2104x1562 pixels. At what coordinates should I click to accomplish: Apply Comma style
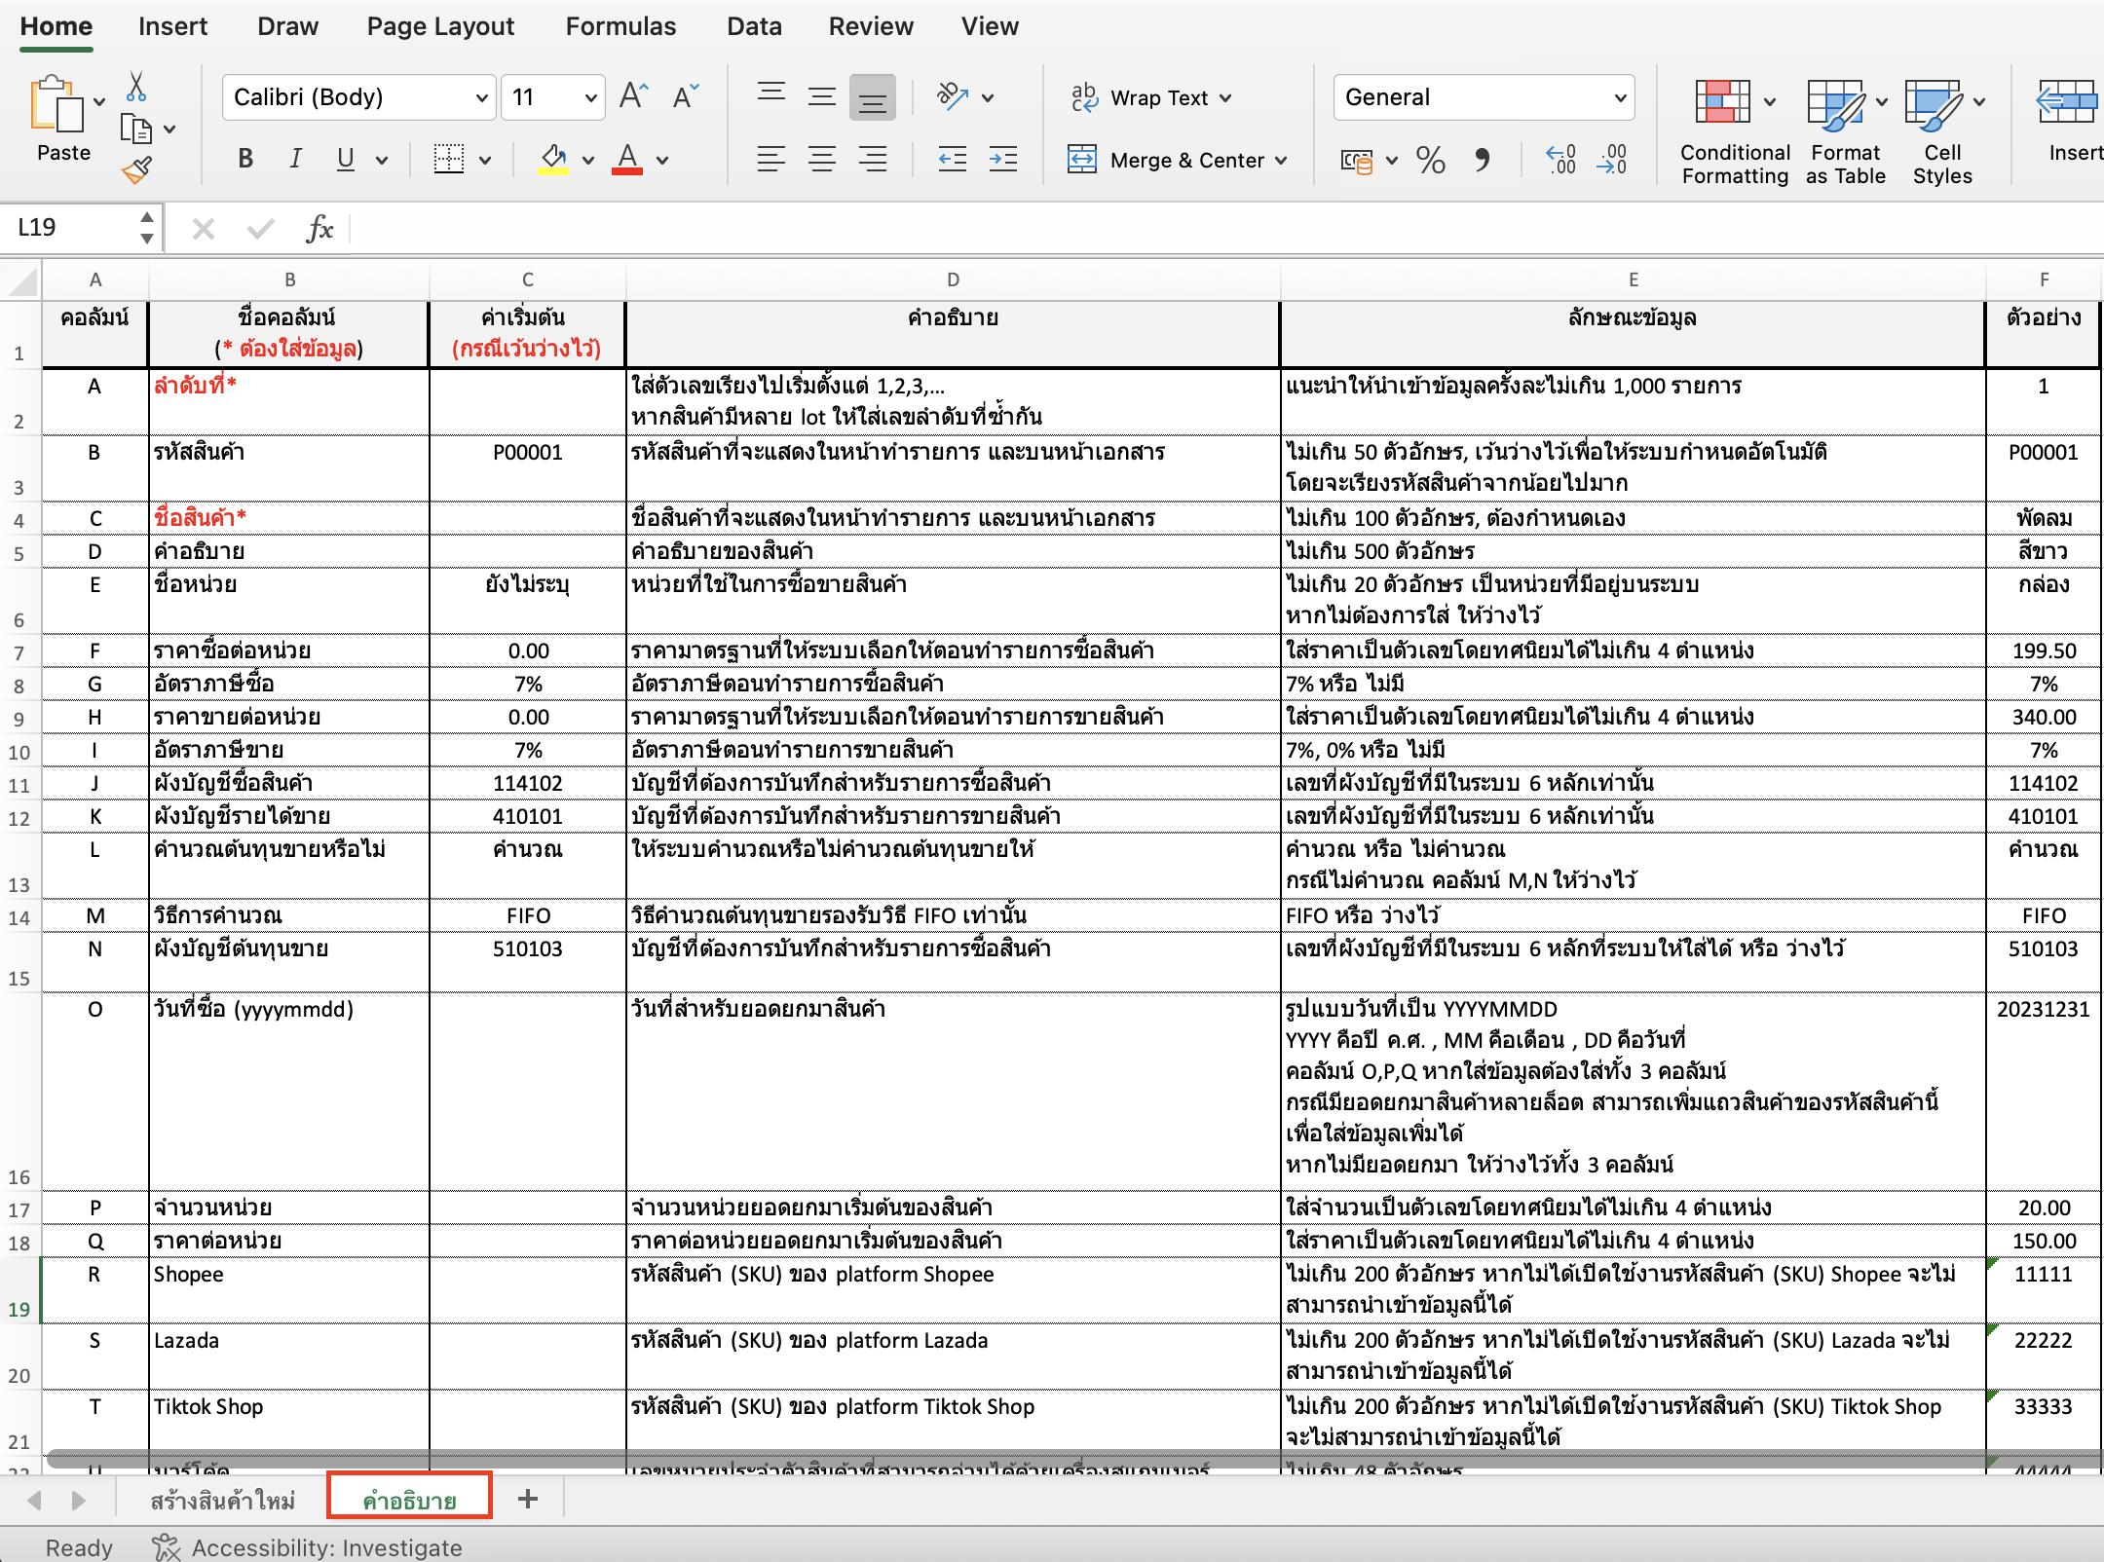[x=1482, y=160]
